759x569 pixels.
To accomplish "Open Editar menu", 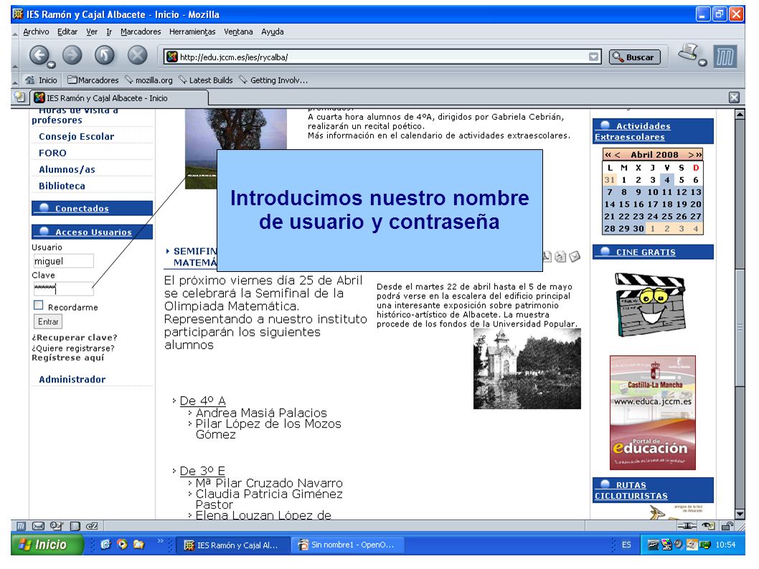I will click(x=67, y=32).
